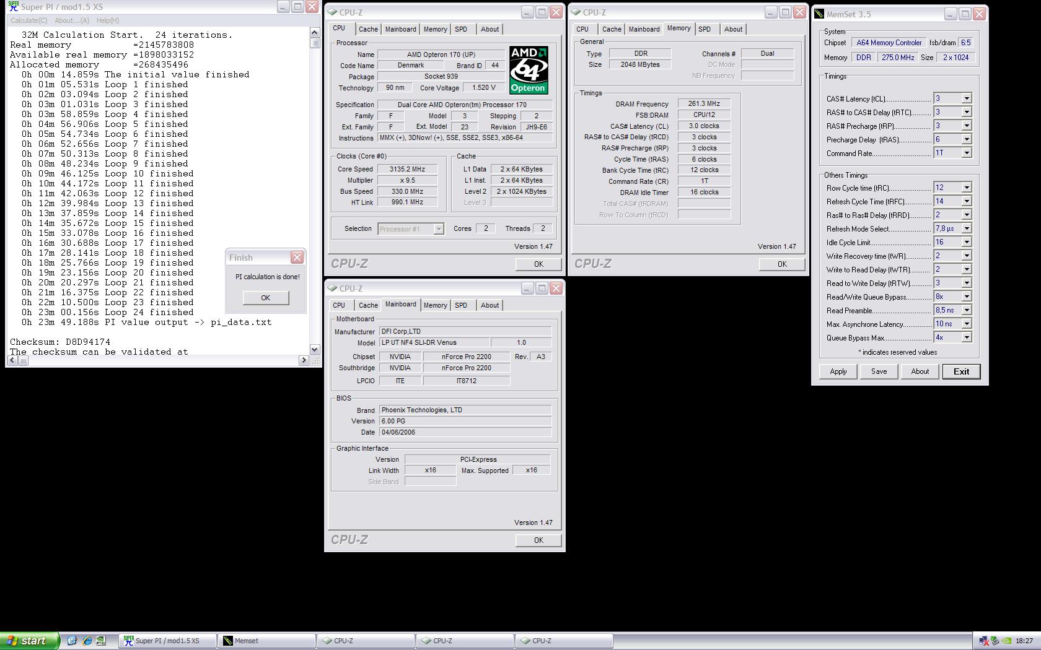Image resolution: width=1041 pixels, height=650 pixels.
Task: Click the AMD 64 Opteron logo
Action: [x=529, y=70]
